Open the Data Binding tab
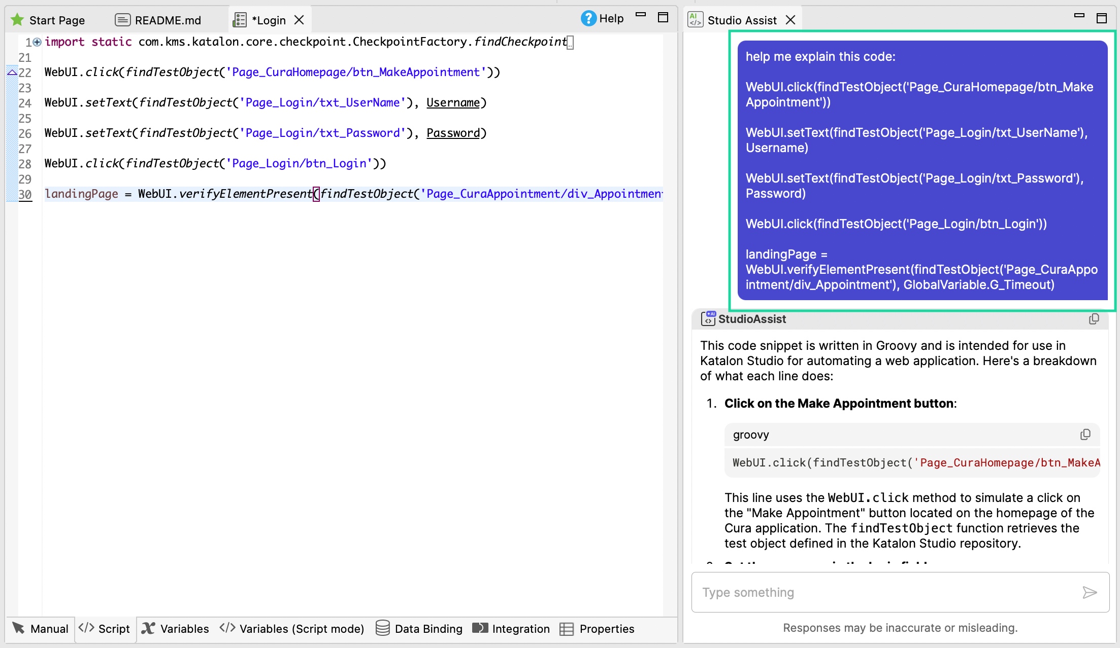This screenshot has width=1120, height=648. coord(419,629)
